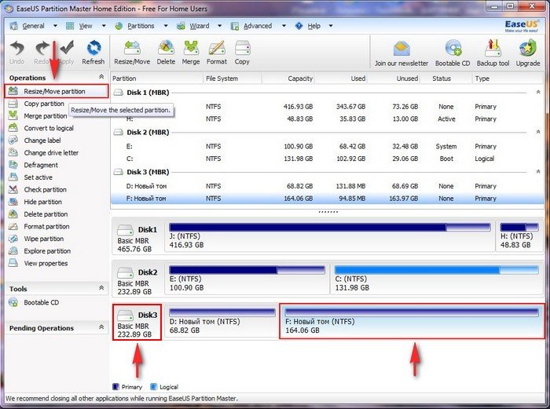Launch the Bootable CD toolbar icon
The width and height of the screenshot is (550, 409).
click(453, 53)
